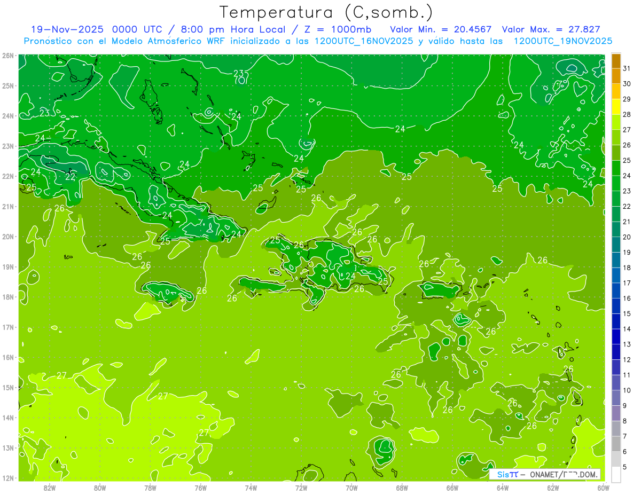641x495 pixels.
Task: Click the Sis ONAMET/REP.DOM. logo box
Action: pyautogui.click(x=545, y=474)
